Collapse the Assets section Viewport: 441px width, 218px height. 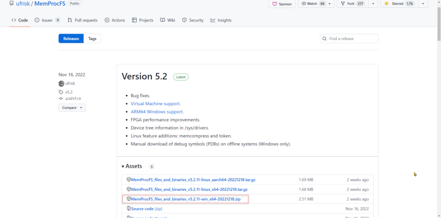pyautogui.click(x=131, y=166)
